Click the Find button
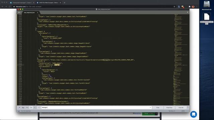This screenshot has height=120, width=214. coord(158,108)
